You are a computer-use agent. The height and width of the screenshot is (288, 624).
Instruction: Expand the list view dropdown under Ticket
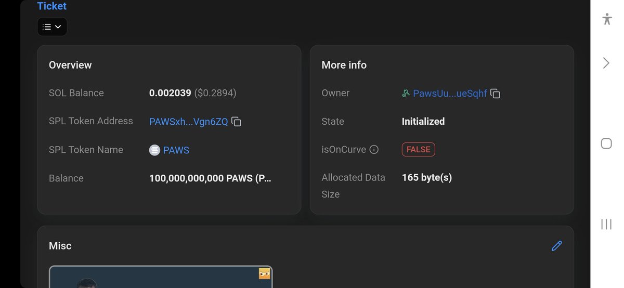(52, 27)
